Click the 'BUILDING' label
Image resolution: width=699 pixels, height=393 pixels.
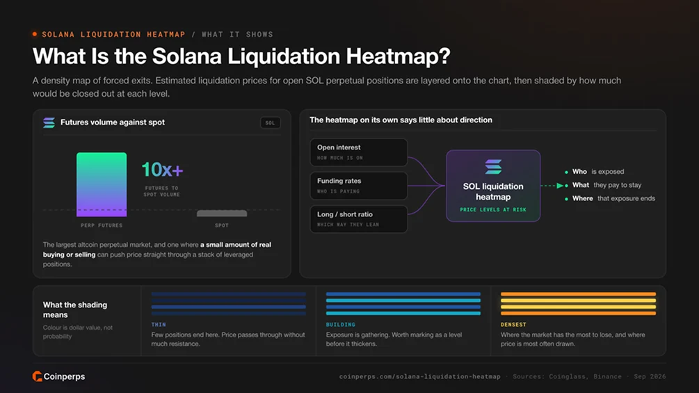pos(341,325)
